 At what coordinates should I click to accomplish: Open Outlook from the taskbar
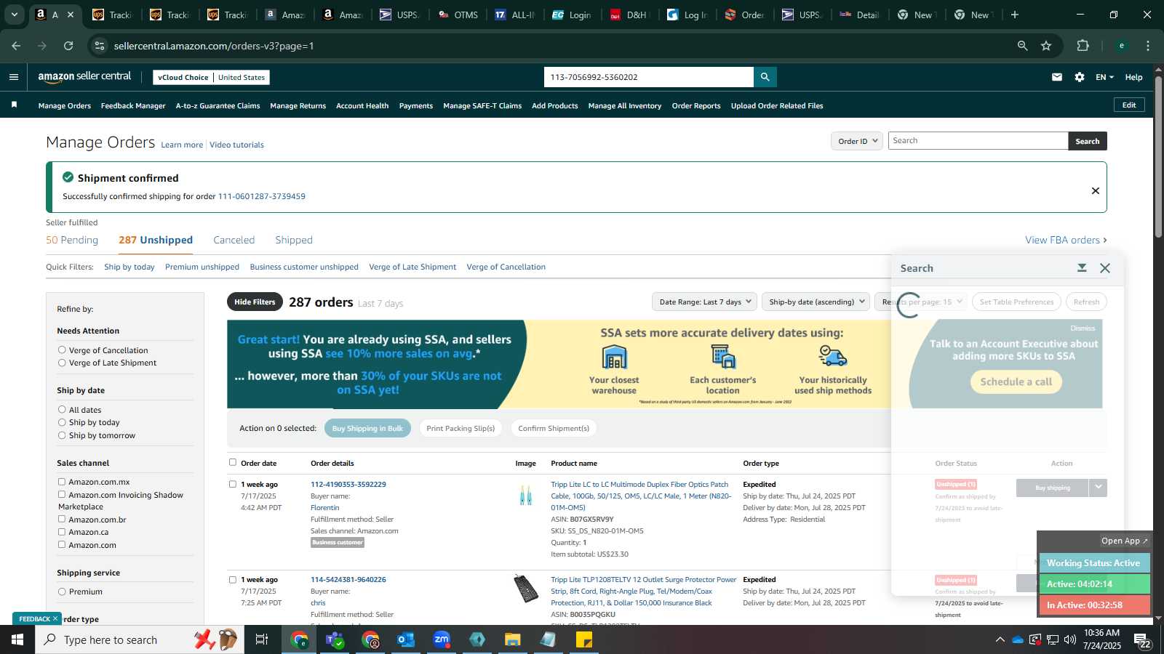pyautogui.click(x=406, y=639)
